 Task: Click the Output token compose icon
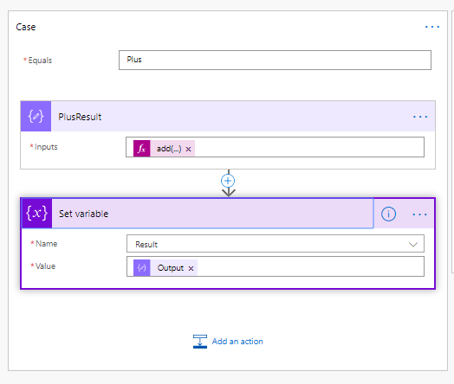coord(141,268)
